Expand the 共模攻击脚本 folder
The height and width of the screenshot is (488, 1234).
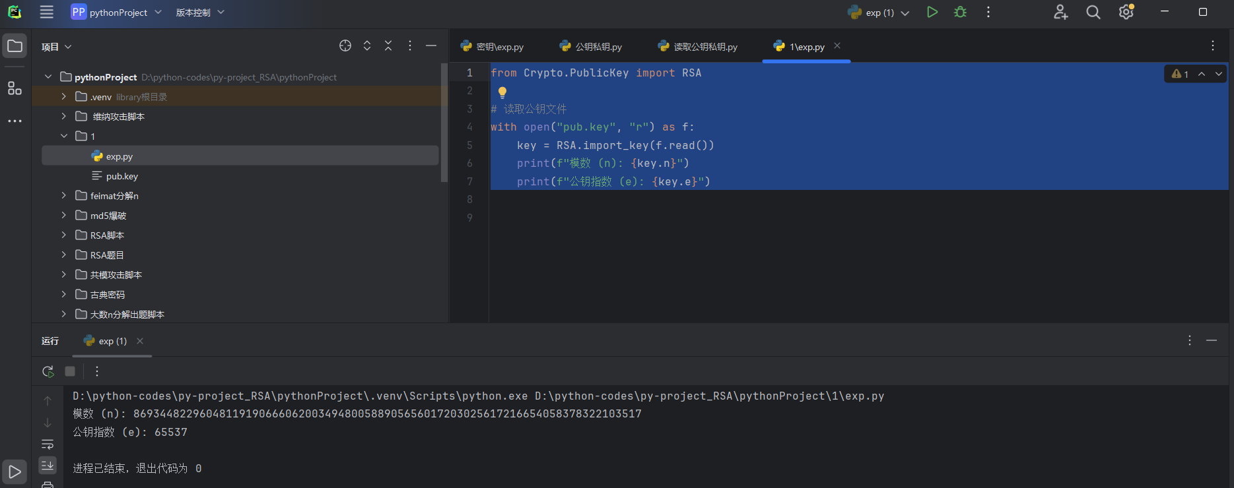coord(63,275)
